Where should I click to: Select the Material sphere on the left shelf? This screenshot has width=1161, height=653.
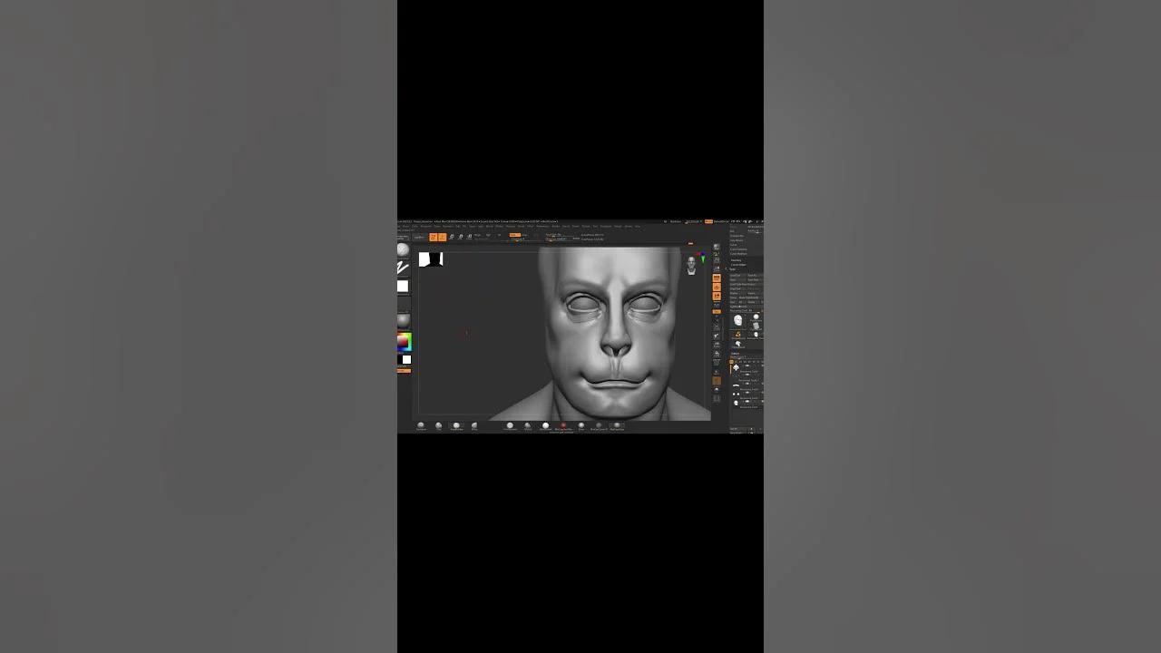[402, 318]
